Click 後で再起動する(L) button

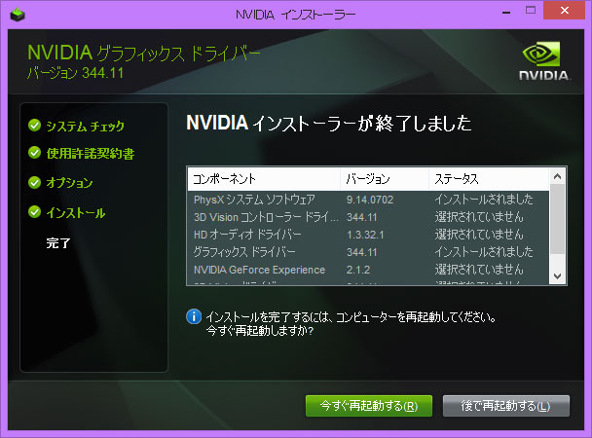point(506,406)
